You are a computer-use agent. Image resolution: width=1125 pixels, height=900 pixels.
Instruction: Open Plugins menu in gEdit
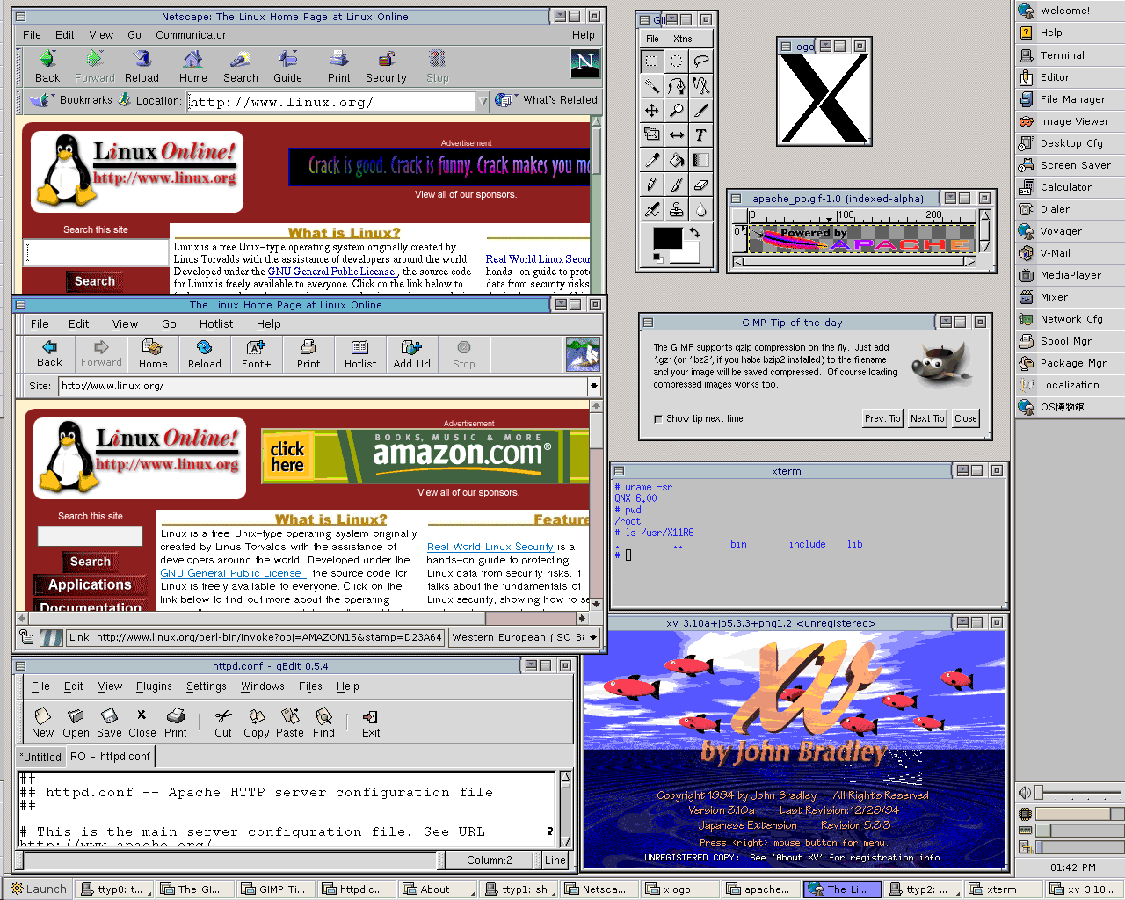[154, 686]
